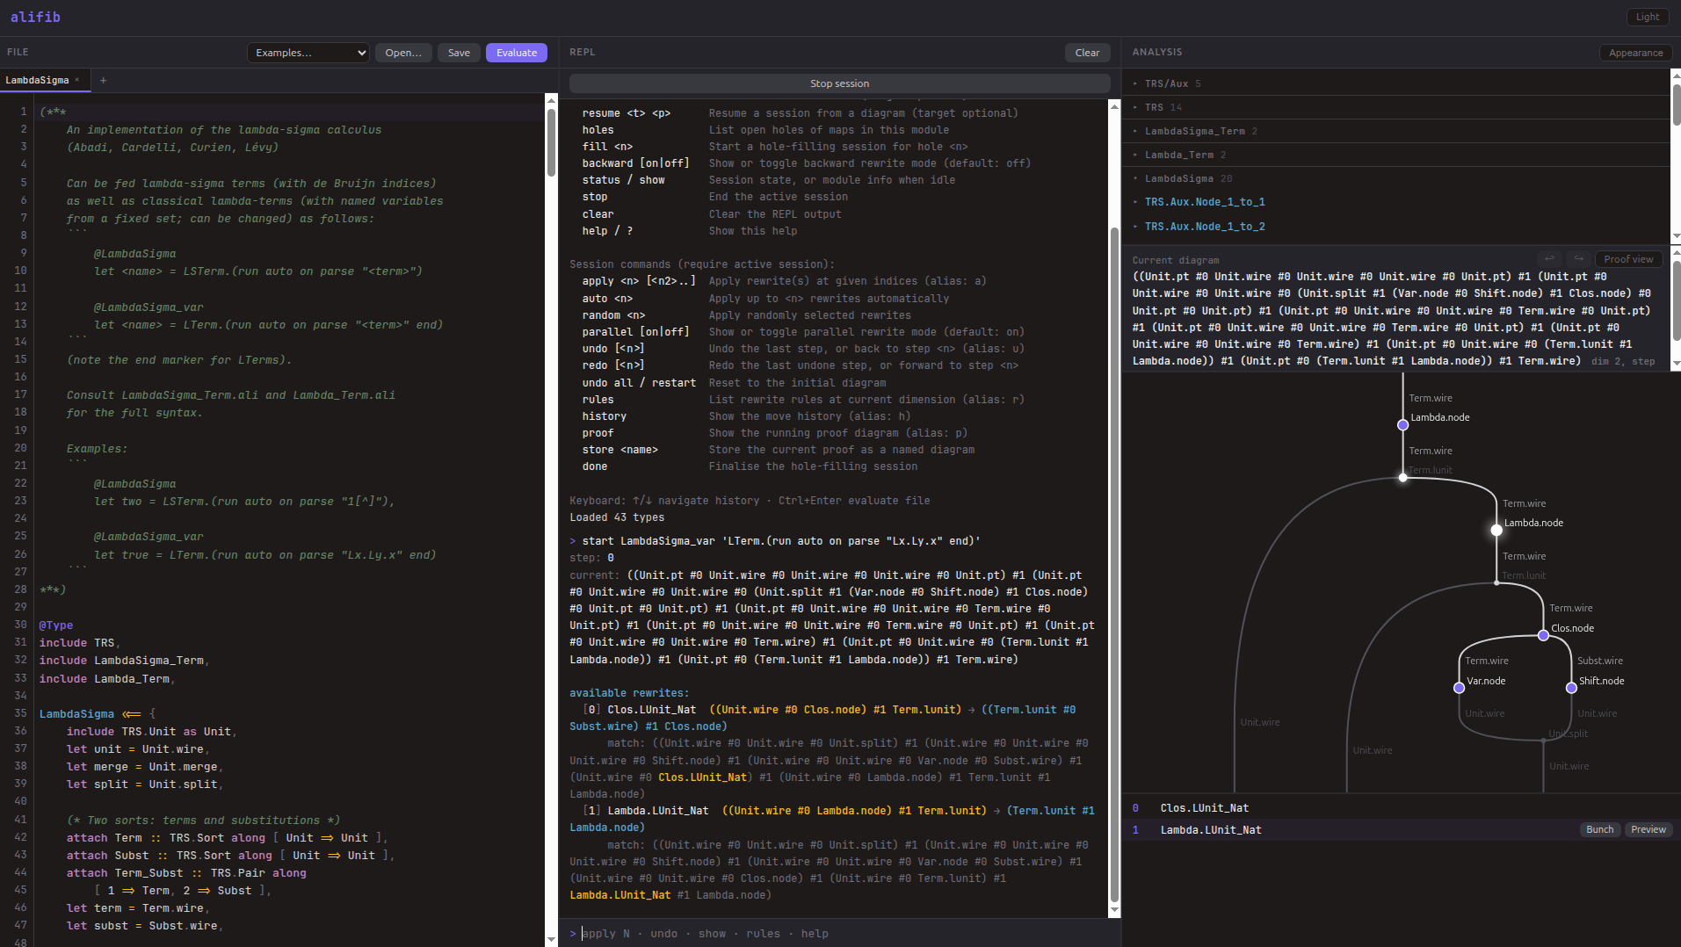
Task: Expand the TRS.Aux.Node_1_to_1 entry
Action: click(x=1395, y=202)
